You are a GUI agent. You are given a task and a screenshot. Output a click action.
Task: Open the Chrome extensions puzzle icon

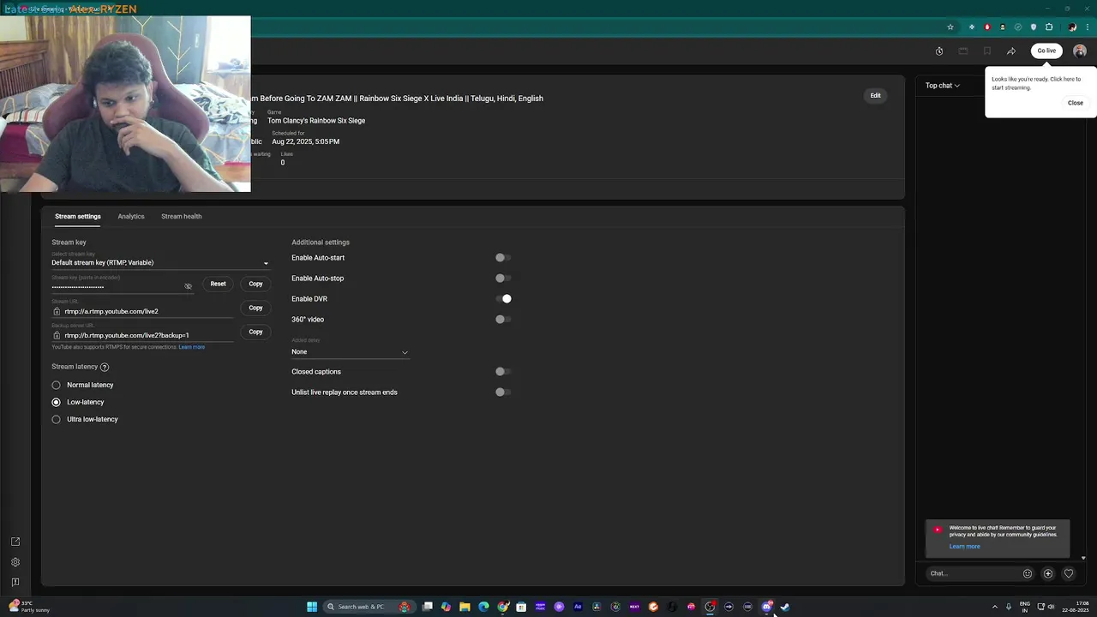point(1049,27)
